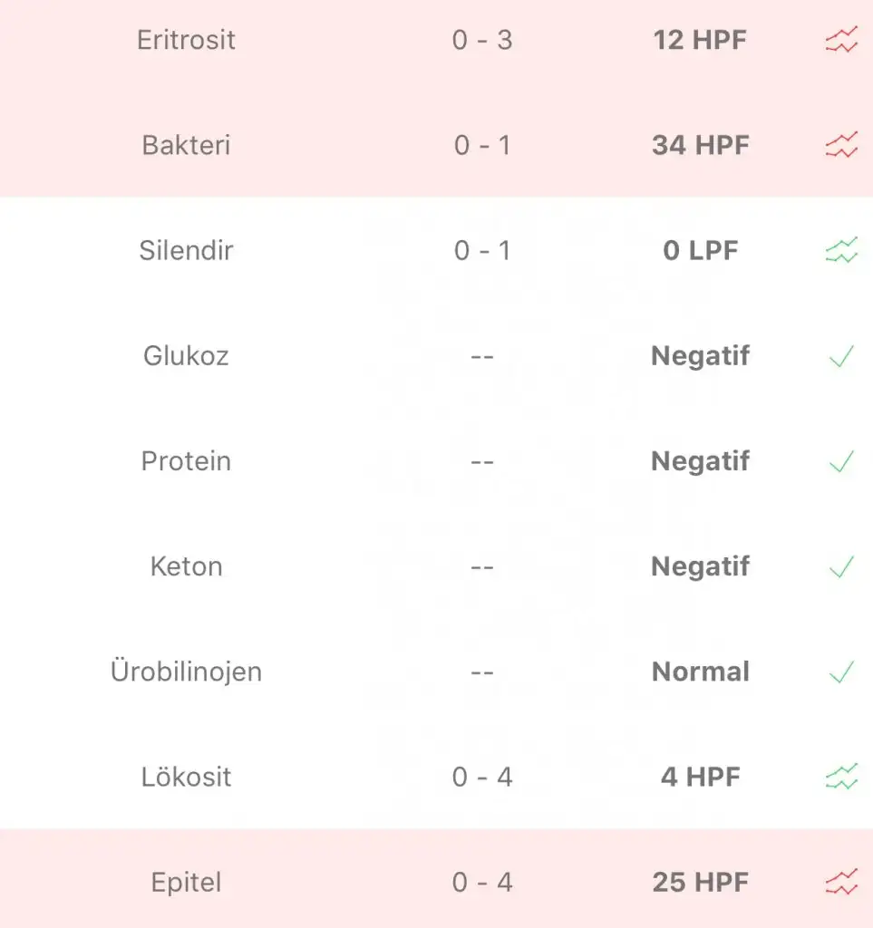Open Lökosit trend graph icon
This screenshot has height=928, width=873.
[841, 777]
